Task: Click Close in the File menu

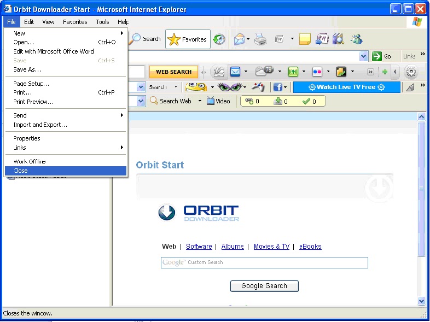Action: 66,171
